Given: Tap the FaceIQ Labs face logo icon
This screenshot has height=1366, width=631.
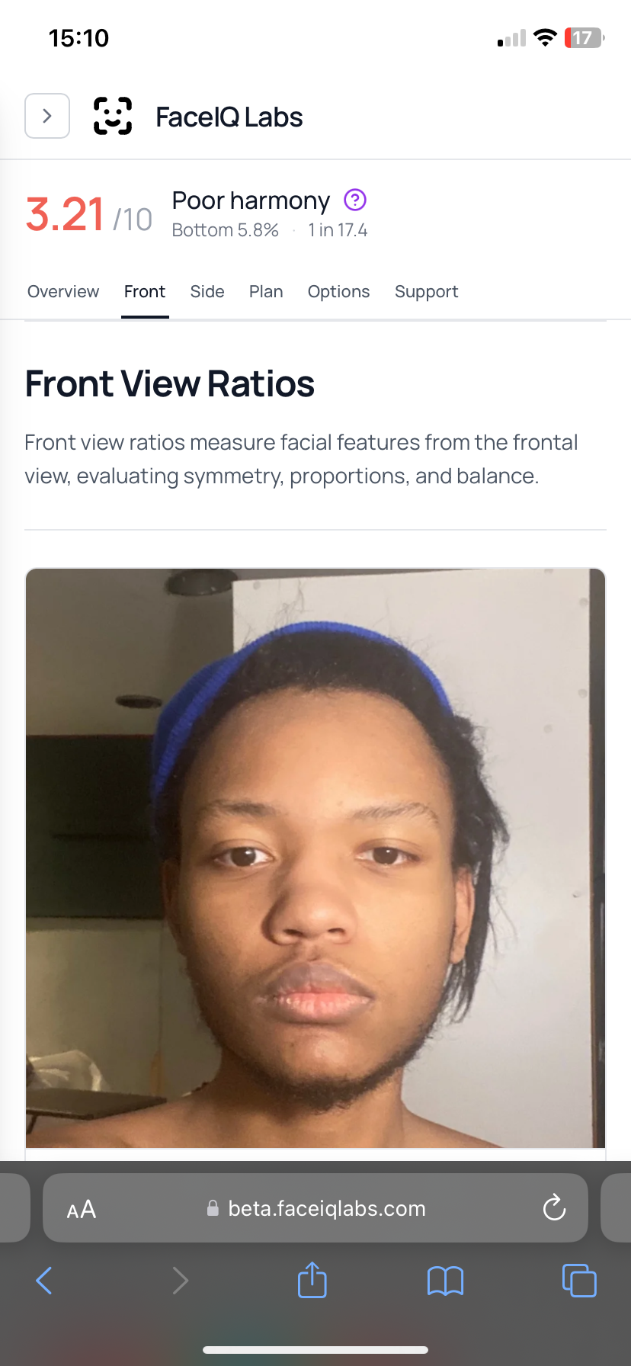Looking at the screenshot, I should pyautogui.click(x=113, y=116).
